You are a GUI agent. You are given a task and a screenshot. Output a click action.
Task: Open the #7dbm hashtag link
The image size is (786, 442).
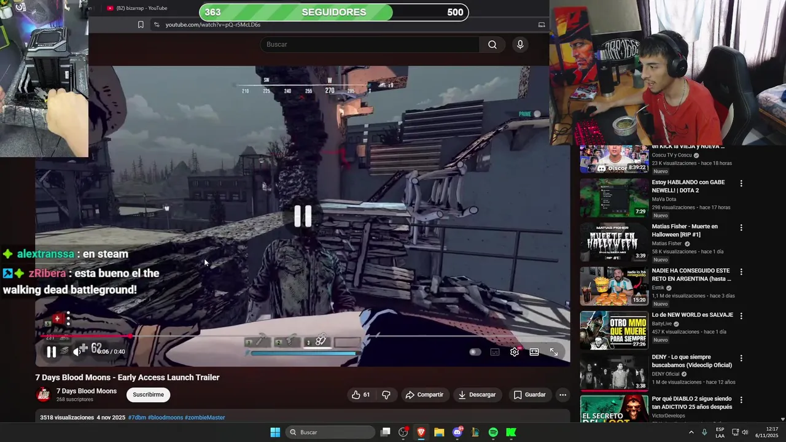tap(137, 417)
